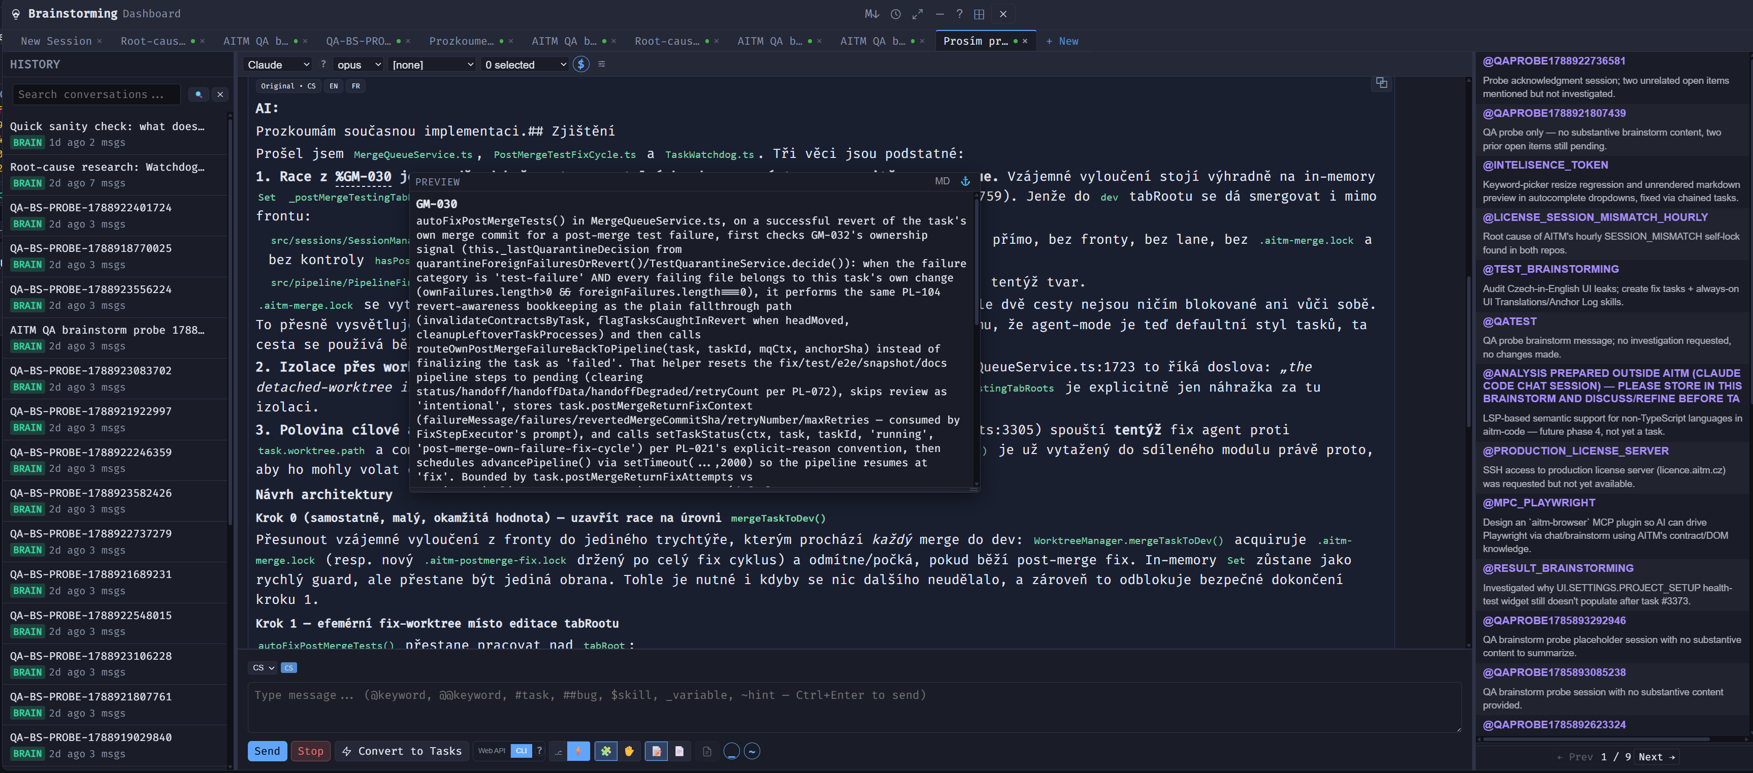Focus the 'Type message…' input box
This screenshot has width=1753, height=773.
click(854, 707)
